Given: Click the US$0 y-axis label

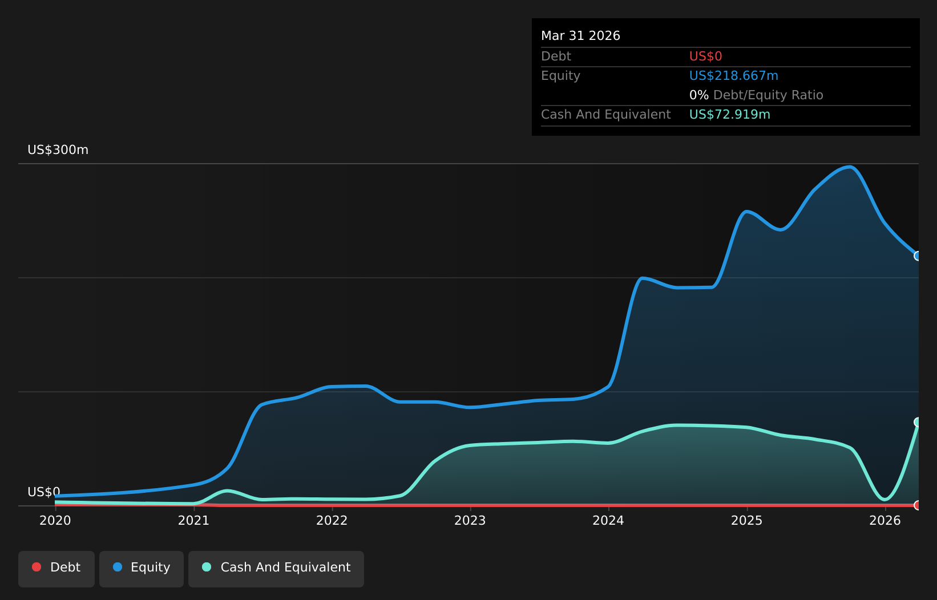Looking at the screenshot, I should click(x=44, y=492).
